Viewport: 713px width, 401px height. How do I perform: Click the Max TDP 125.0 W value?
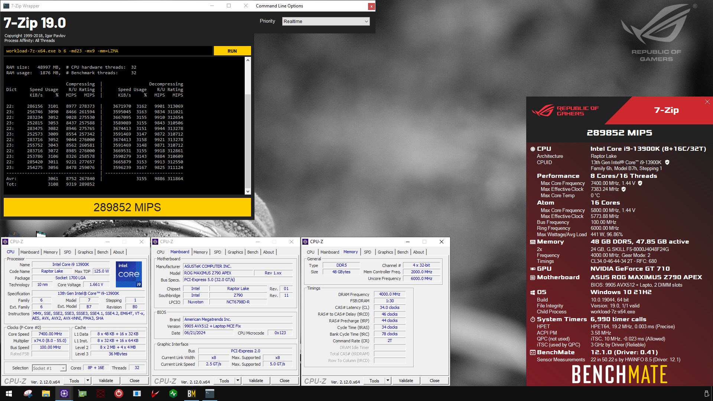point(101,271)
